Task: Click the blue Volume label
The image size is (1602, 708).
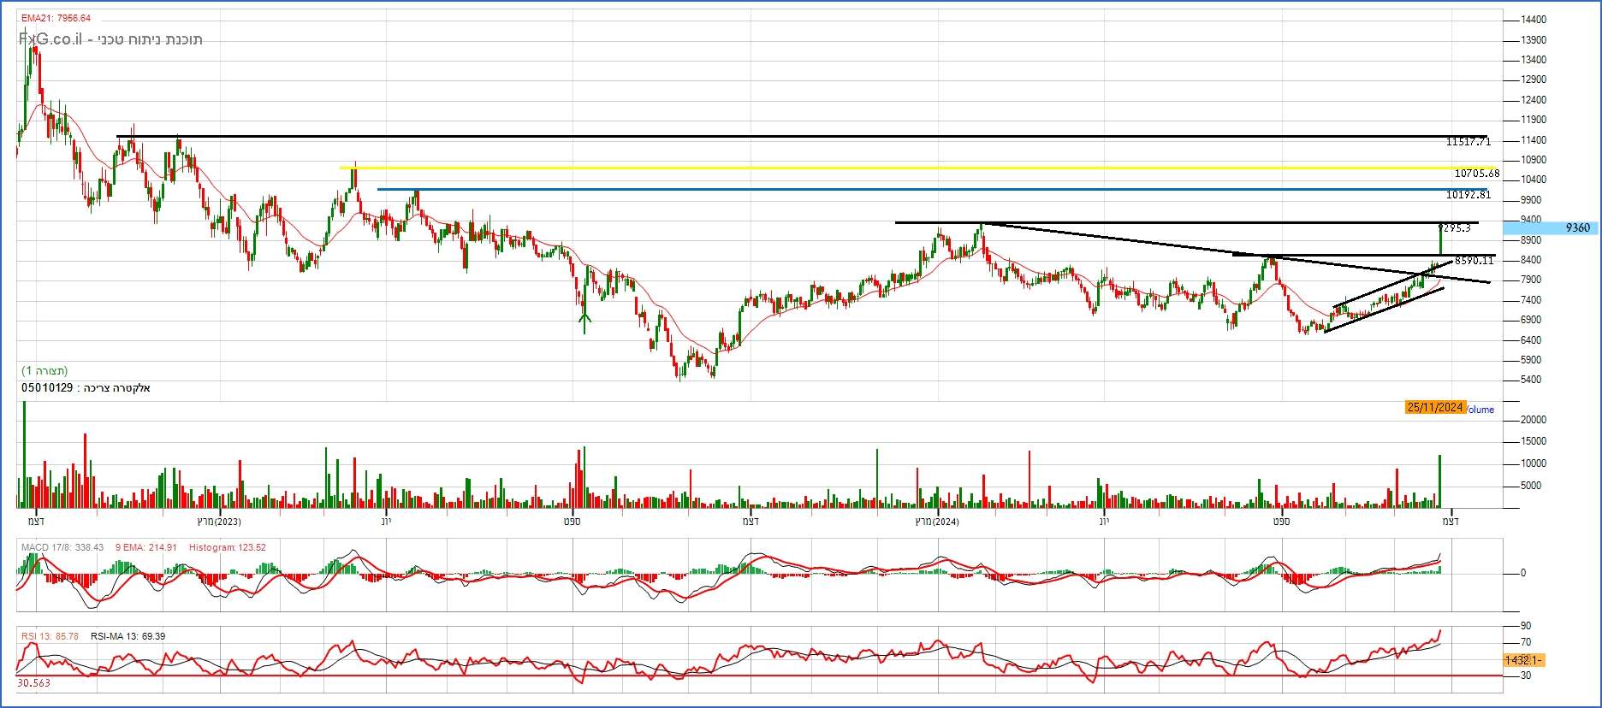Action: tap(1481, 410)
